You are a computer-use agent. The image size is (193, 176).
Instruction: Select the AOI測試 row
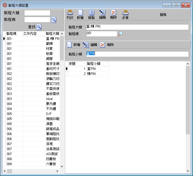coord(31,154)
